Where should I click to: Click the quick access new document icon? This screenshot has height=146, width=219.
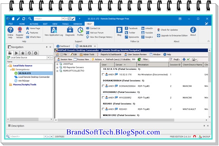[x=13, y=19]
